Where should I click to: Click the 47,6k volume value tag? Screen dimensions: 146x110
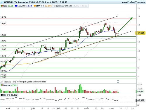click(140, 92)
